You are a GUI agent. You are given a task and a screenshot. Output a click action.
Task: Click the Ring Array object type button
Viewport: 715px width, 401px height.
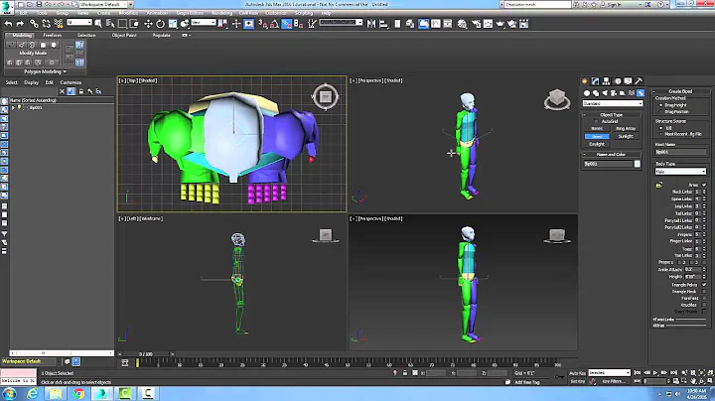point(626,129)
